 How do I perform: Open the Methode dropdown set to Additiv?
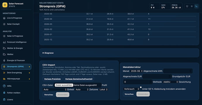coord(170,82)
